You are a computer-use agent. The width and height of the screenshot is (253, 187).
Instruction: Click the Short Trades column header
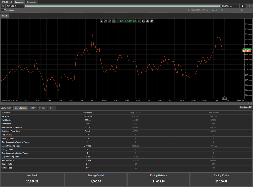(213, 113)
